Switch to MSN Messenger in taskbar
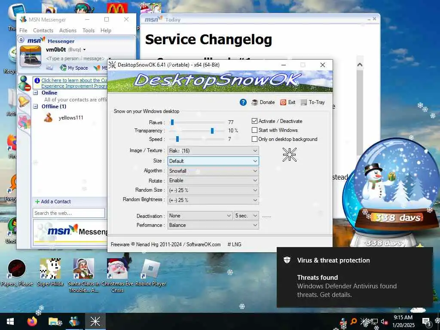This screenshot has width=440, height=330. coord(74,321)
